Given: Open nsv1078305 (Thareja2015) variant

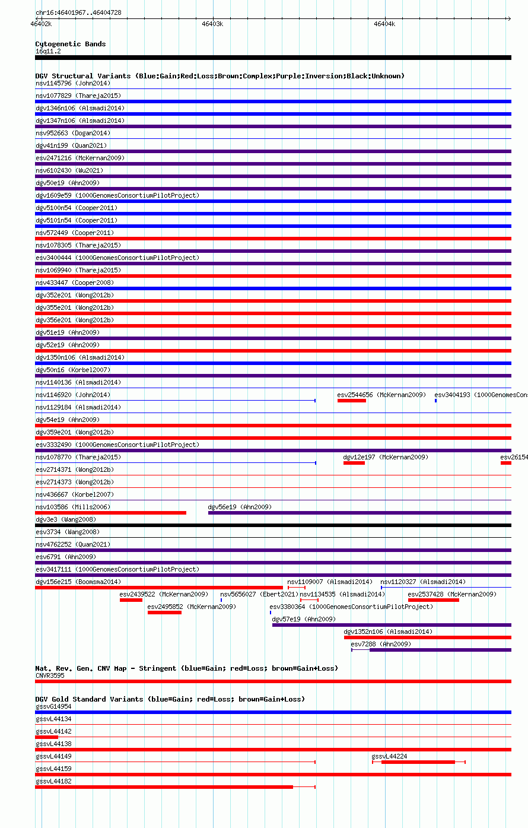Looking at the screenshot, I should click(273, 251).
